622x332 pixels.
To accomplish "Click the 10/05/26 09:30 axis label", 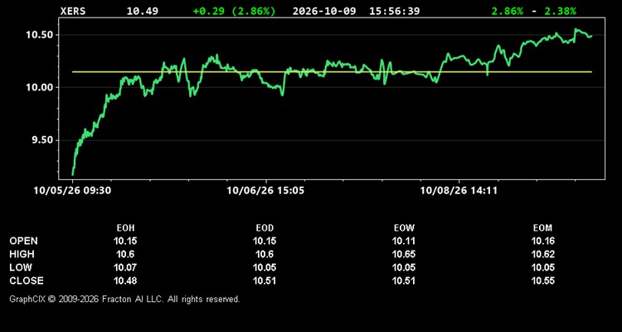I will (x=73, y=191).
